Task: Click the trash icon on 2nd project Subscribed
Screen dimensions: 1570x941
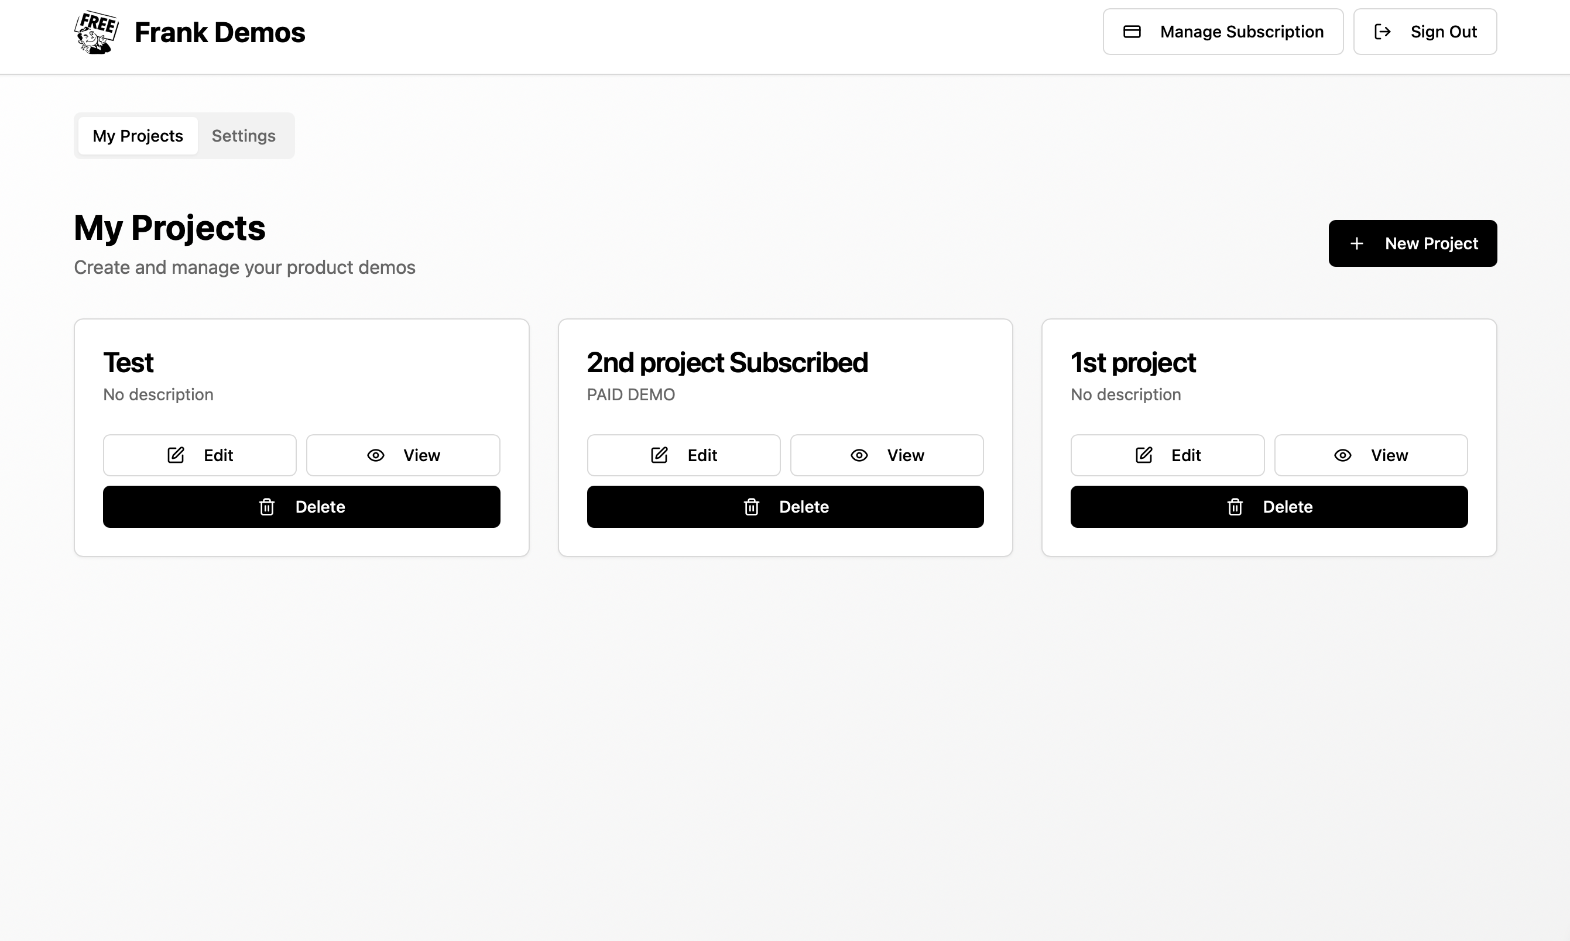Action: [x=752, y=507]
